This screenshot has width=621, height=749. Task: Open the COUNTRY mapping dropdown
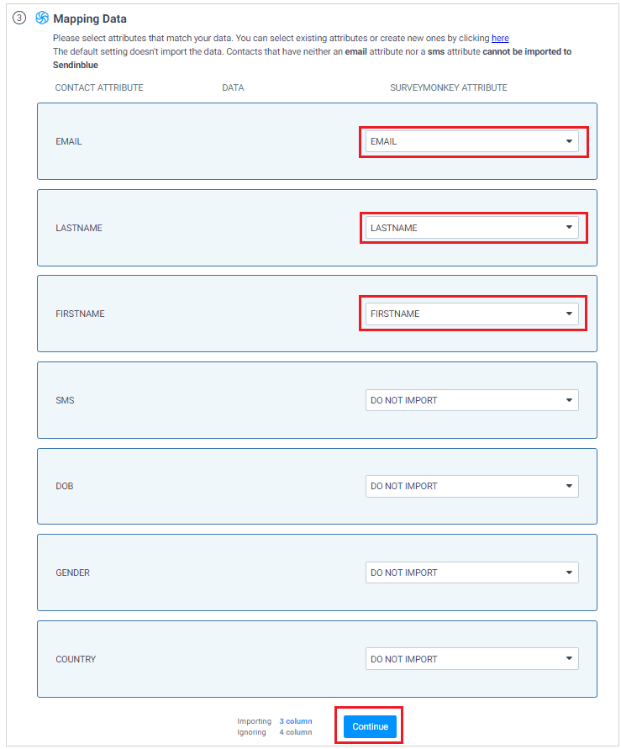[x=472, y=658]
